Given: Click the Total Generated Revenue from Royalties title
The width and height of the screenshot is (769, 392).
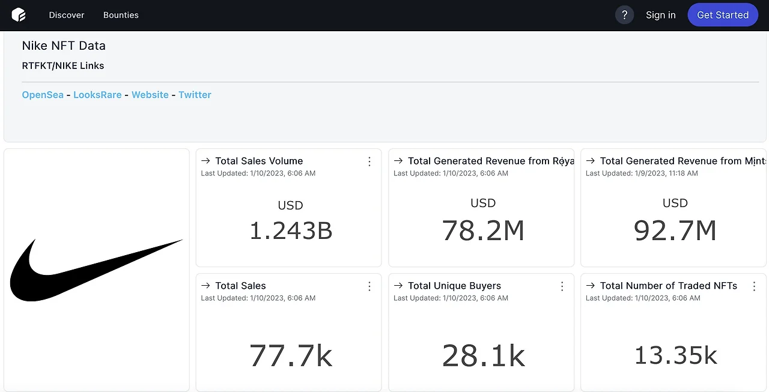Looking at the screenshot, I should 491,161.
